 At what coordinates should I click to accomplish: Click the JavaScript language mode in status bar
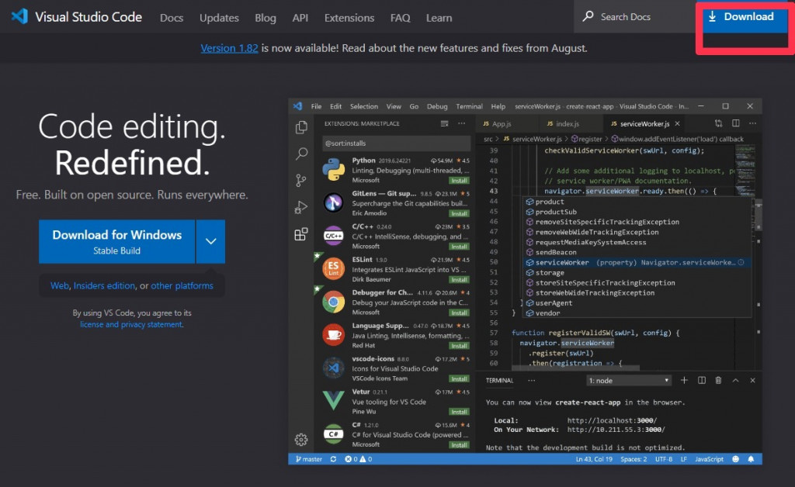click(x=709, y=459)
